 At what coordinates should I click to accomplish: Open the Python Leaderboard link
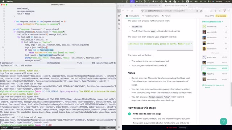(212, 22)
